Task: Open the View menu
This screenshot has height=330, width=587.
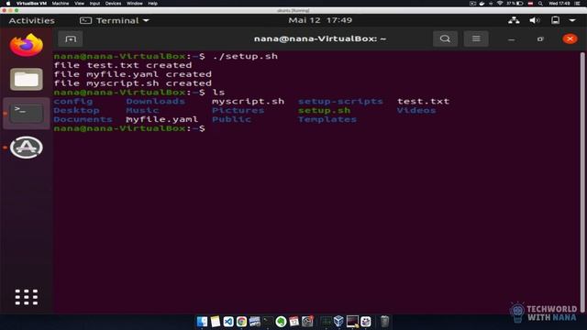Action: coord(79,4)
